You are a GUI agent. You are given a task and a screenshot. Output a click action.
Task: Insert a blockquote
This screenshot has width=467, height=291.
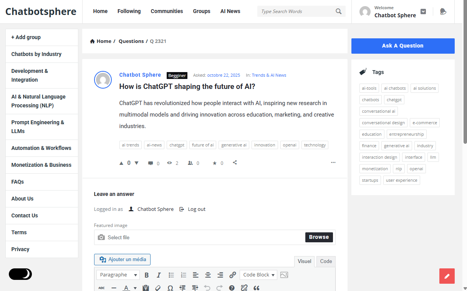pyautogui.click(x=256, y=288)
